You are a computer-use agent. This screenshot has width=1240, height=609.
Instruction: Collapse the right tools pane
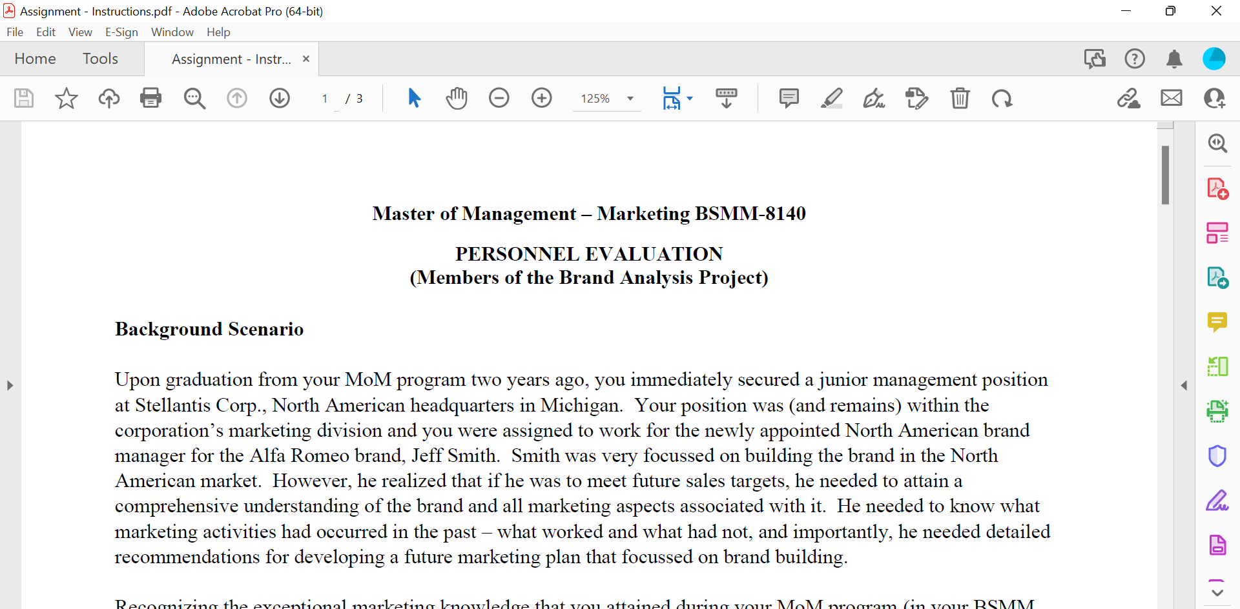1184,386
